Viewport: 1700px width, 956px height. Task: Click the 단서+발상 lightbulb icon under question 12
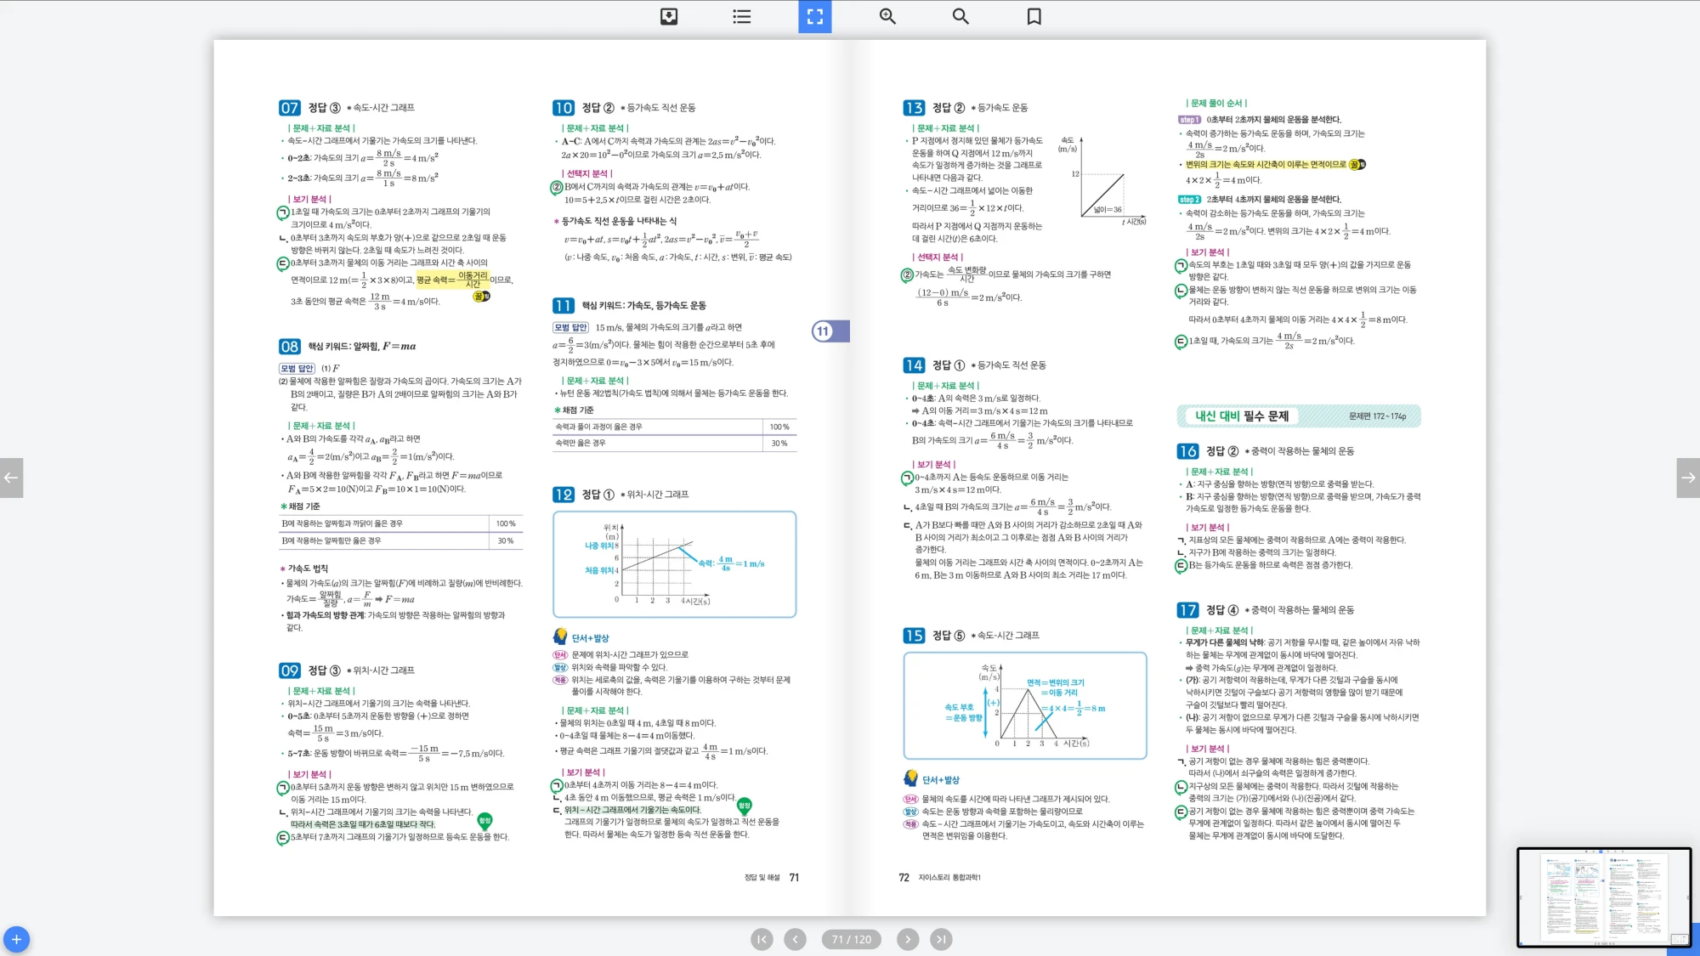[x=560, y=636]
